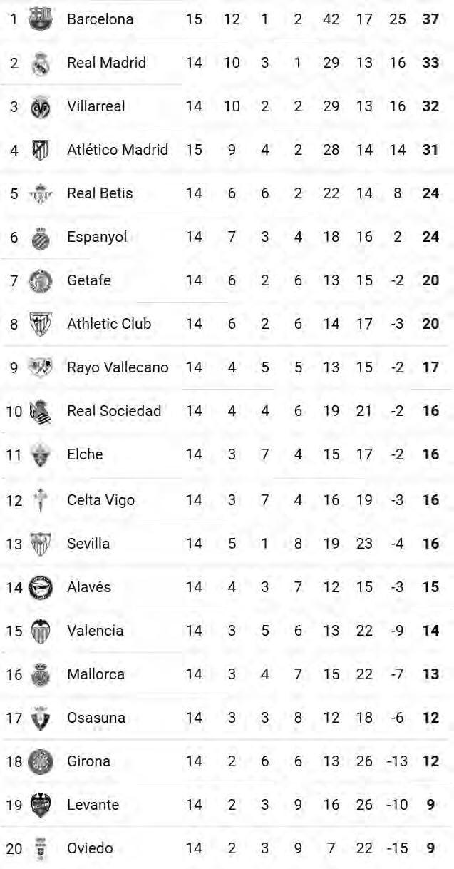Select the Sevilla team name

pyautogui.click(x=88, y=544)
